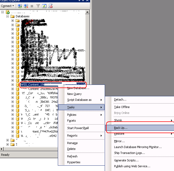The width and height of the screenshot is (174, 171).
Task: Open the Reports submenu
Action: point(82,136)
